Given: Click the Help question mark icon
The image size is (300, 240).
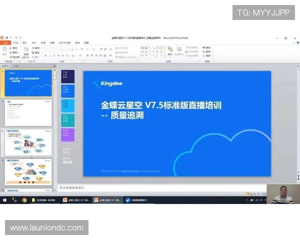Looking at the screenshot, I should [x=298, y=42].
